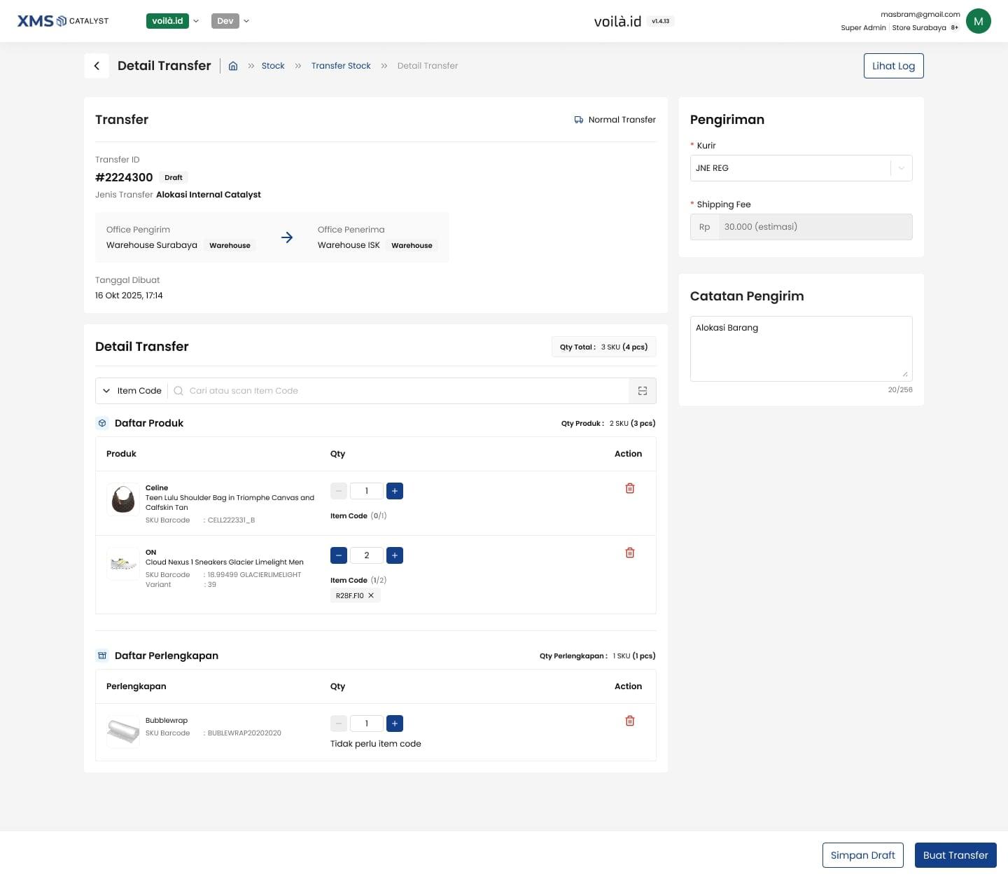Click the BUBLEWRAP20202020 barcode text
This screenshot has width=1008, height=879.
(244, 733)
